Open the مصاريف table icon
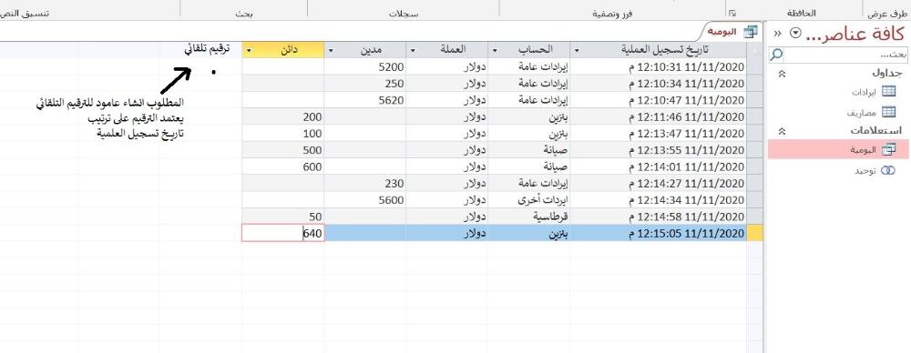This screenshot has width=911, height=353. click(x=889, y=112)
